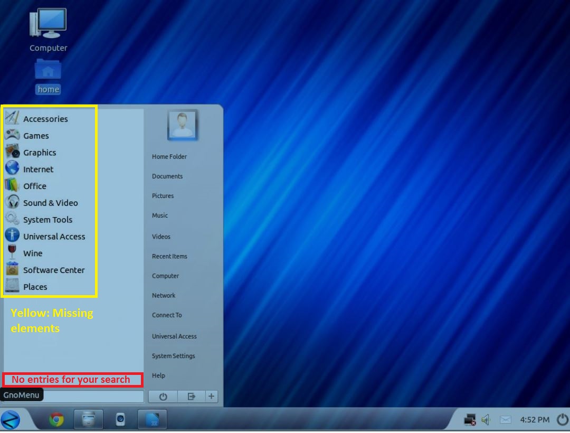The height and width of the screenshot is (433, 570).
Task: Expand the Internet category
Action: pos(38,170)
